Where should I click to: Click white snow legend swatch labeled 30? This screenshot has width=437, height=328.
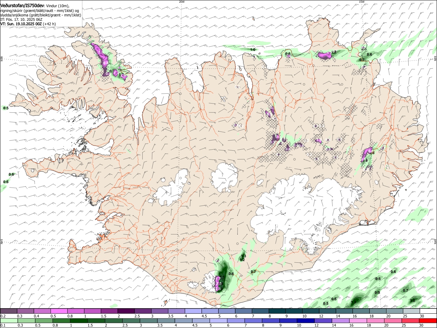pyautogui.click(x=428, y=311)
